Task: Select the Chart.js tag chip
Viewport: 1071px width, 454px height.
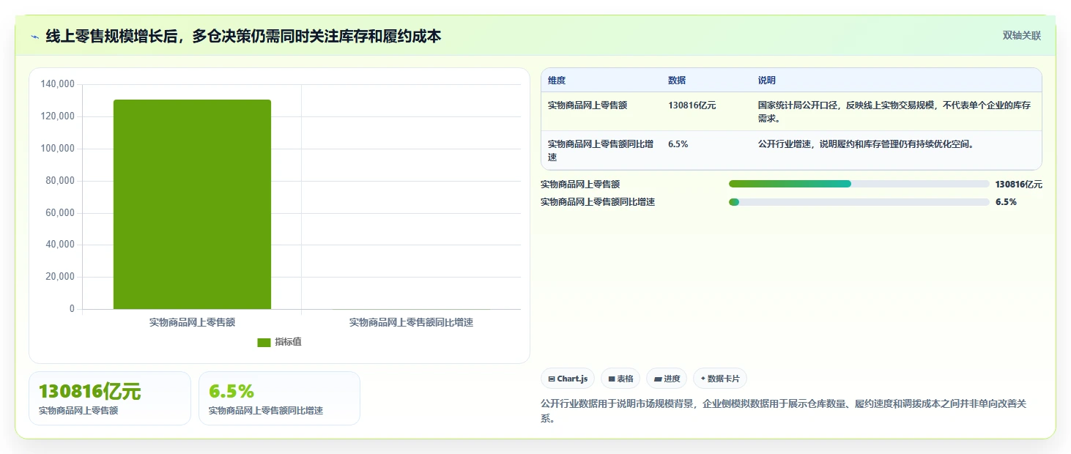Action: [568, 379]
